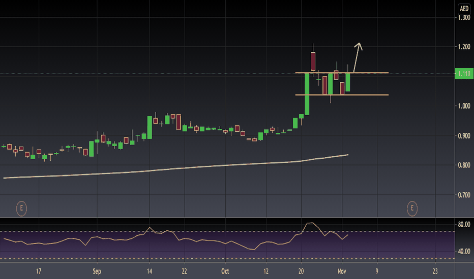
Task: Select the tall red candle near 1.200
Action: 313,61
